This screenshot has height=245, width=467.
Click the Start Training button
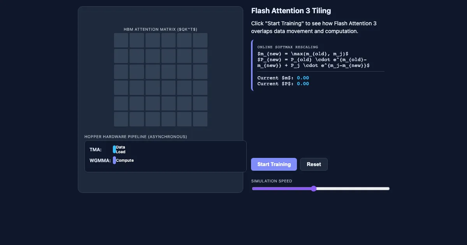point(274,164)
